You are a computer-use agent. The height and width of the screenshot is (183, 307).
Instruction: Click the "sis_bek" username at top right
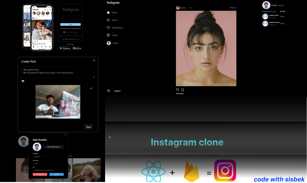pos(274,5)
